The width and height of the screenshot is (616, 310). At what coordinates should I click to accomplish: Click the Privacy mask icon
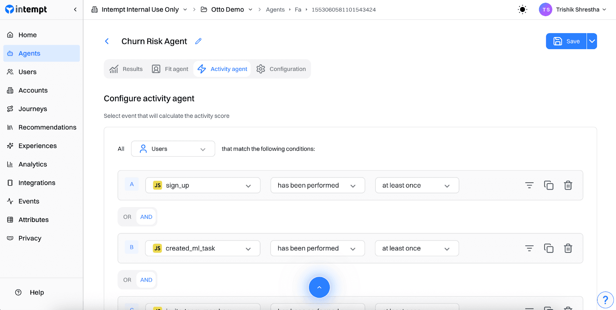(10, 238)
